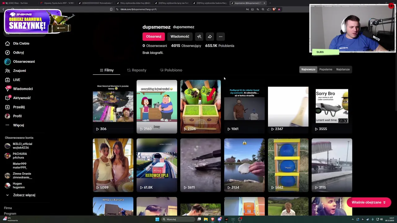Open KIEROWCA OPLA video with 61.8K views
The width and height of the screenshot is (397, 223).
[157, 165]
